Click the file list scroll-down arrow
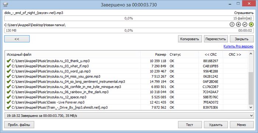The image size is (258, 133). point(251,107)
